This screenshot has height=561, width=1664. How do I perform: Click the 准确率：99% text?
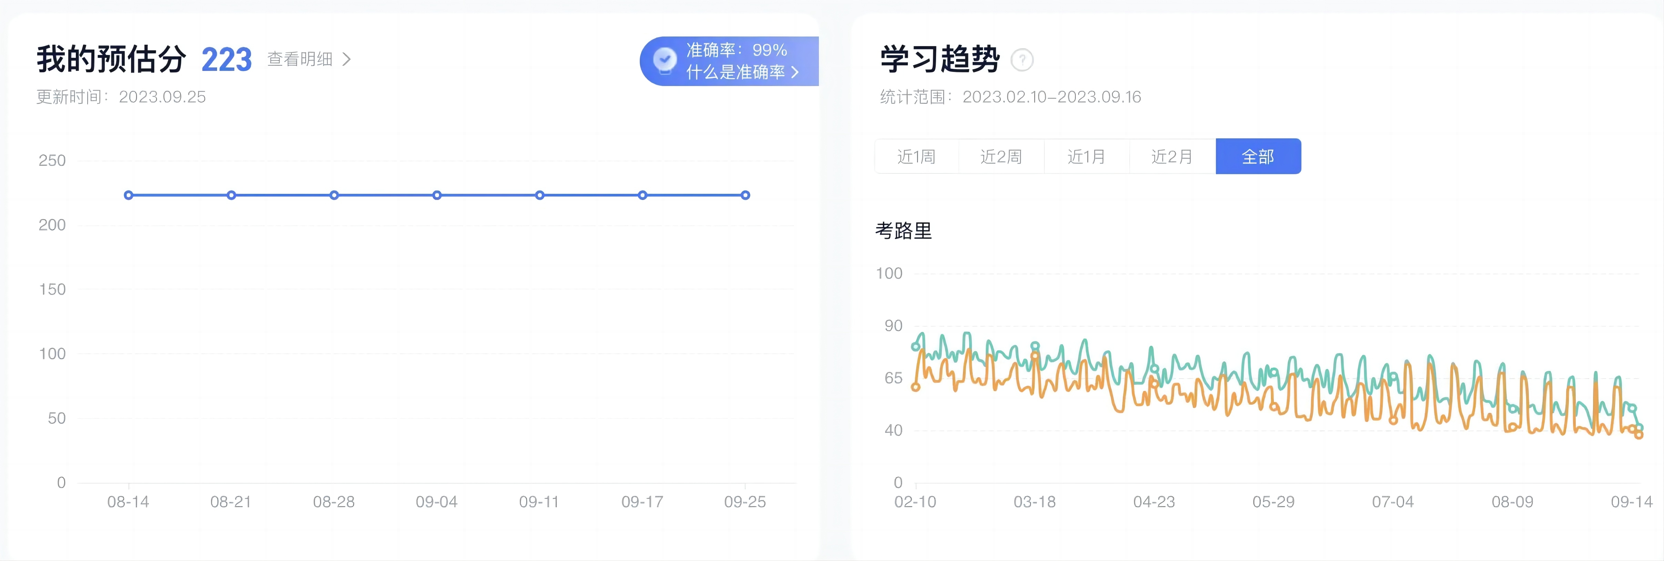[737, 50]
